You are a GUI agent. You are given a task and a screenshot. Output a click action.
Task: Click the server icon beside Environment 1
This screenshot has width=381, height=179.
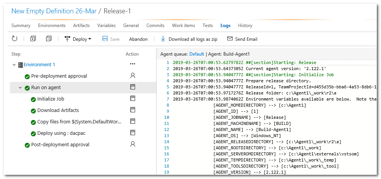21,65
